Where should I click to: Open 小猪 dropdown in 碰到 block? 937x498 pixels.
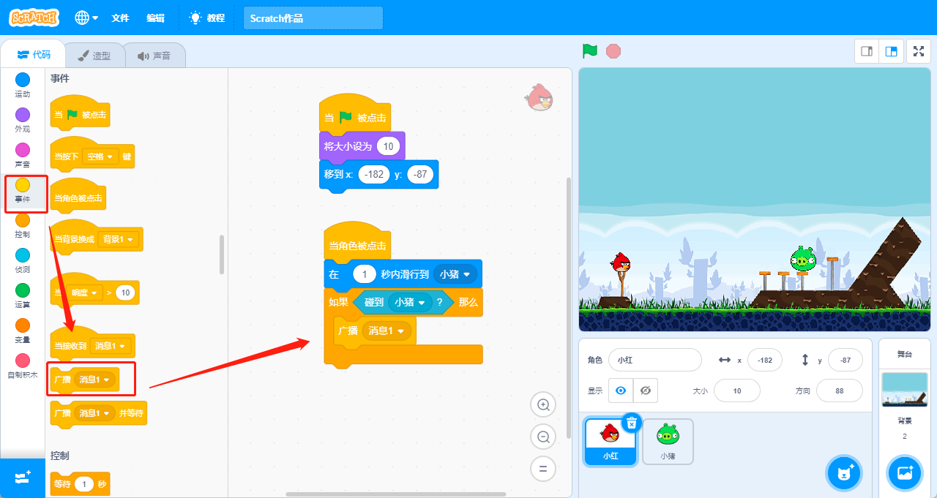pos(410,302)
